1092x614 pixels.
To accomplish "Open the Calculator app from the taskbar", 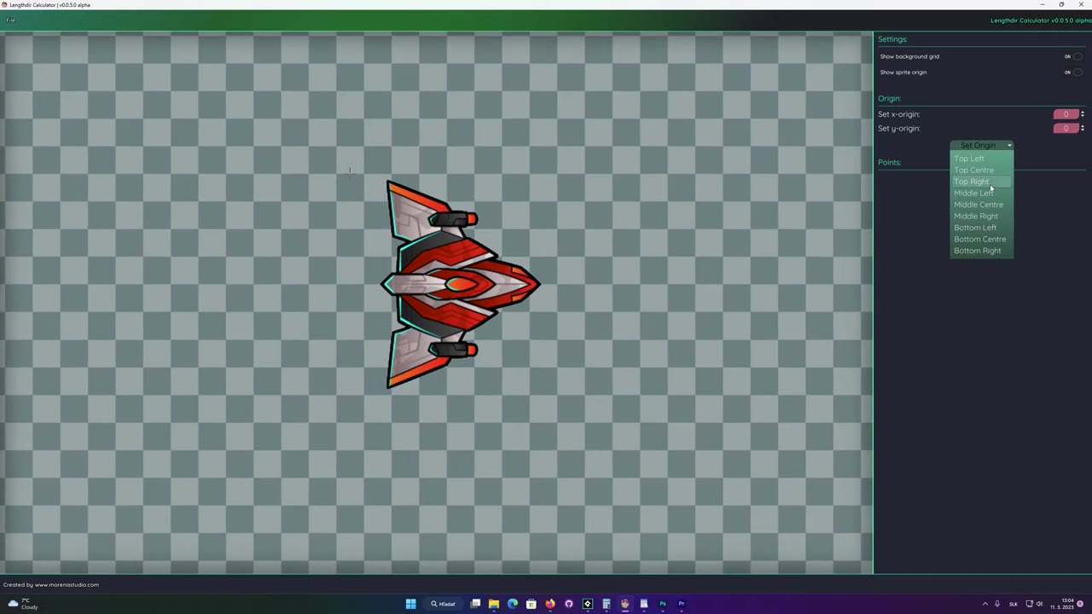I will (x=607, y=604).
